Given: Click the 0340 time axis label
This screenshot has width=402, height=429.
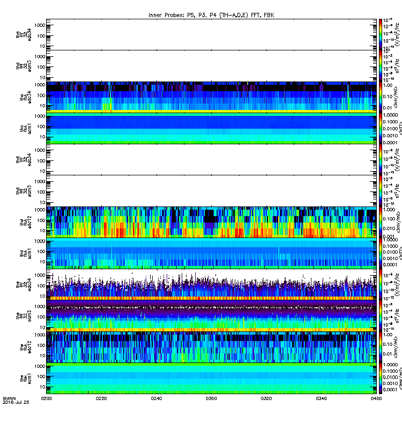Looking at the screenshot, I should point(321,398).
